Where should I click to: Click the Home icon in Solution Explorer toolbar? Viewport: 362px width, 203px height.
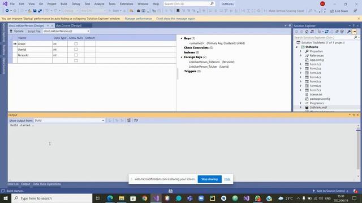coord(307,32)
